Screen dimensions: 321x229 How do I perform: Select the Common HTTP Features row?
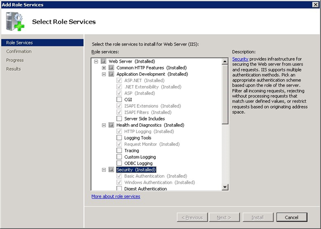(x=151, y=68)
